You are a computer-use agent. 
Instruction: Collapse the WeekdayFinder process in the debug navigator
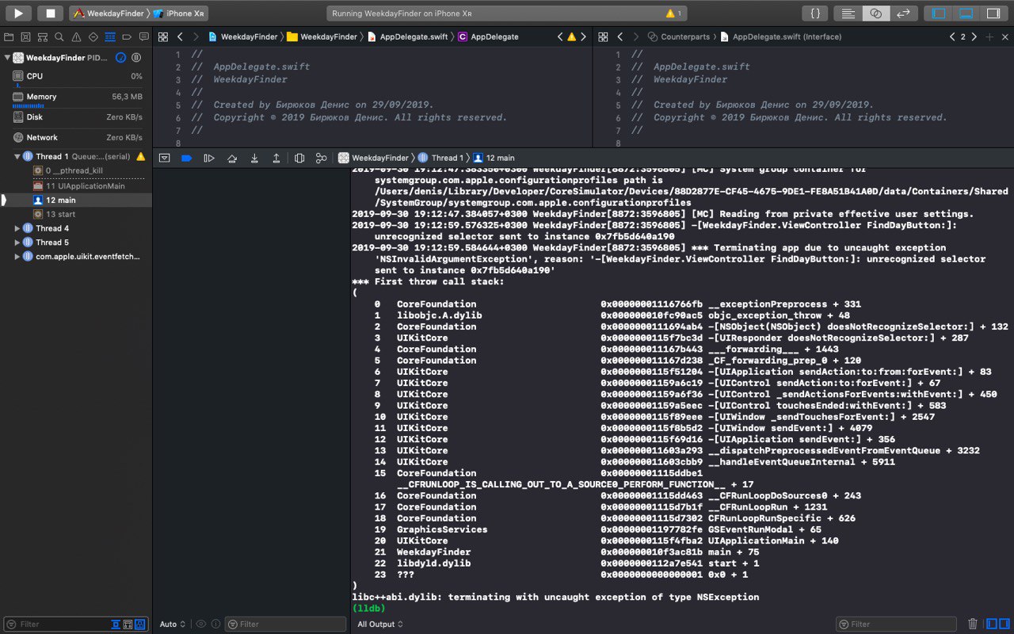[7, 58]
